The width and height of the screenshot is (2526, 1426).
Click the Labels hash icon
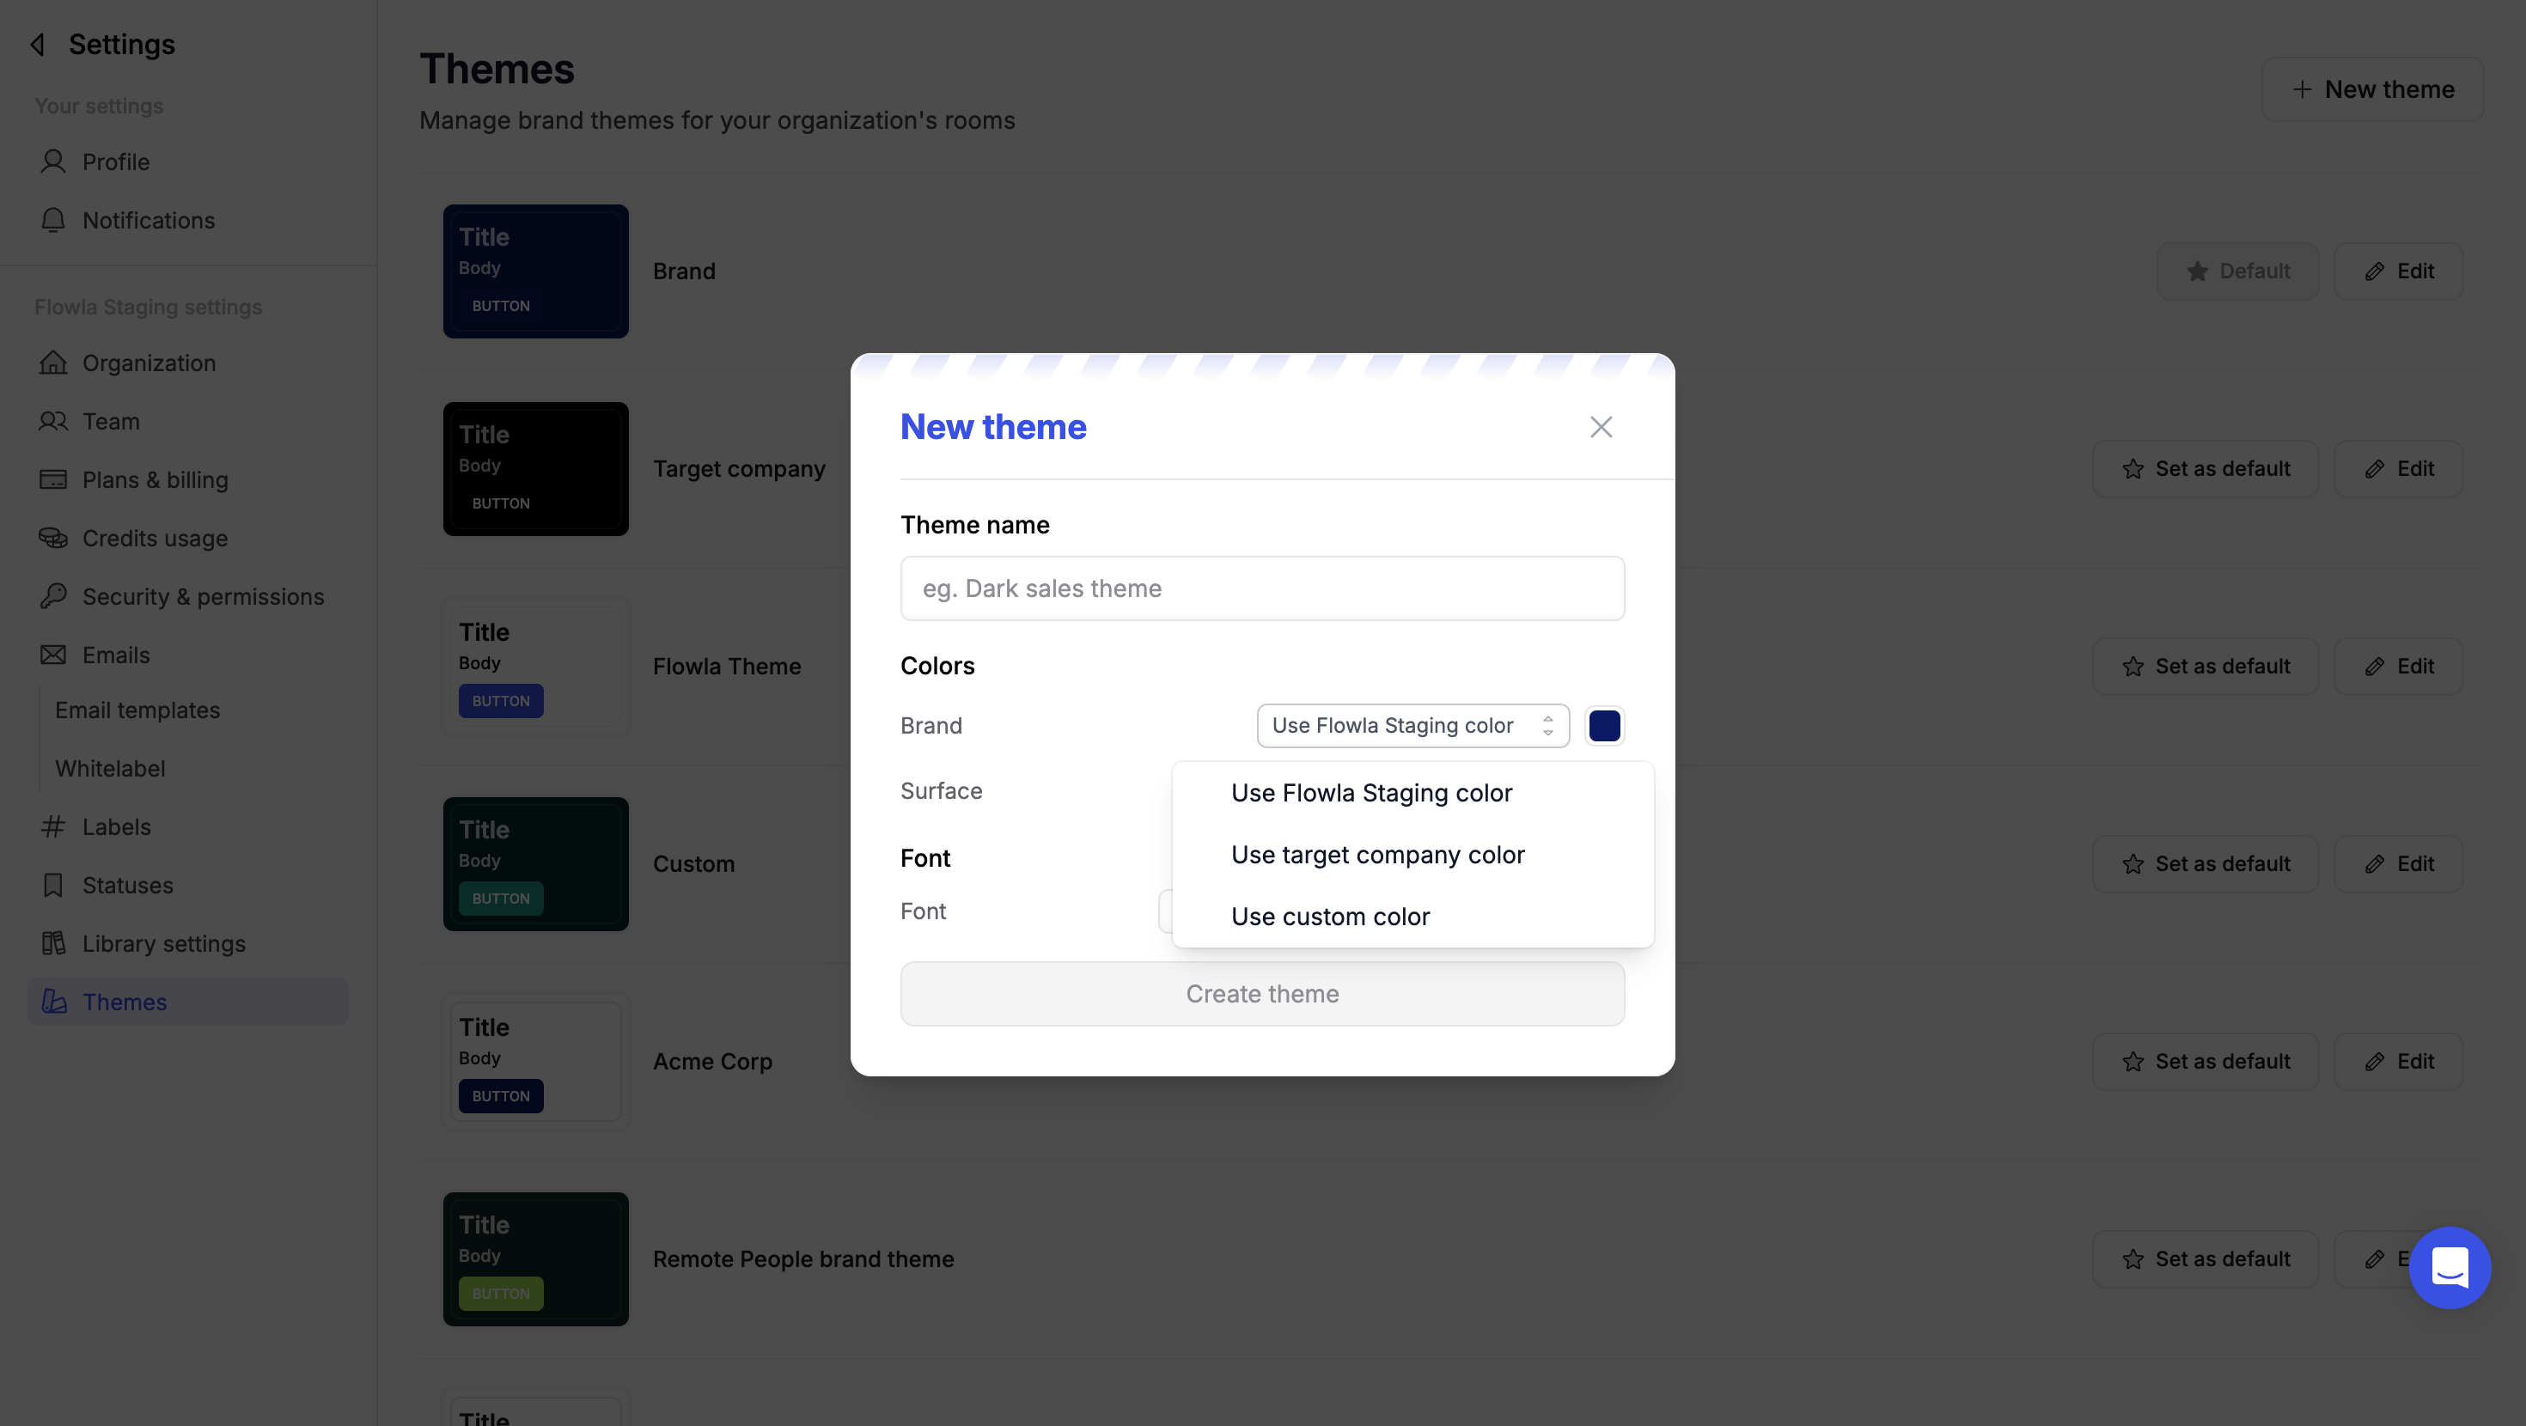53,826
